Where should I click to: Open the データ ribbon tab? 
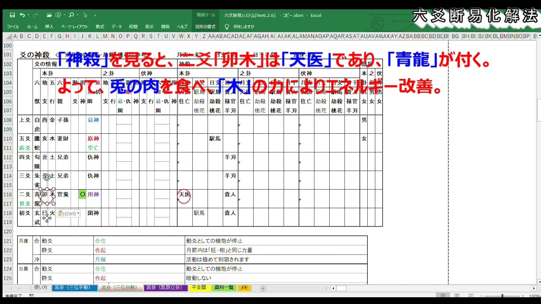[117, 27]
